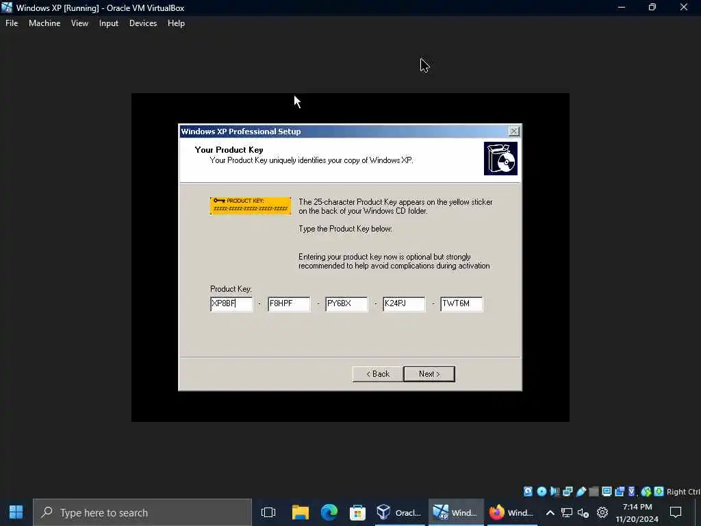Switch to Oracle VirtualBox Manager taskbar item
The width and height of the screenshot is (701, 526).
click(399, 512)
